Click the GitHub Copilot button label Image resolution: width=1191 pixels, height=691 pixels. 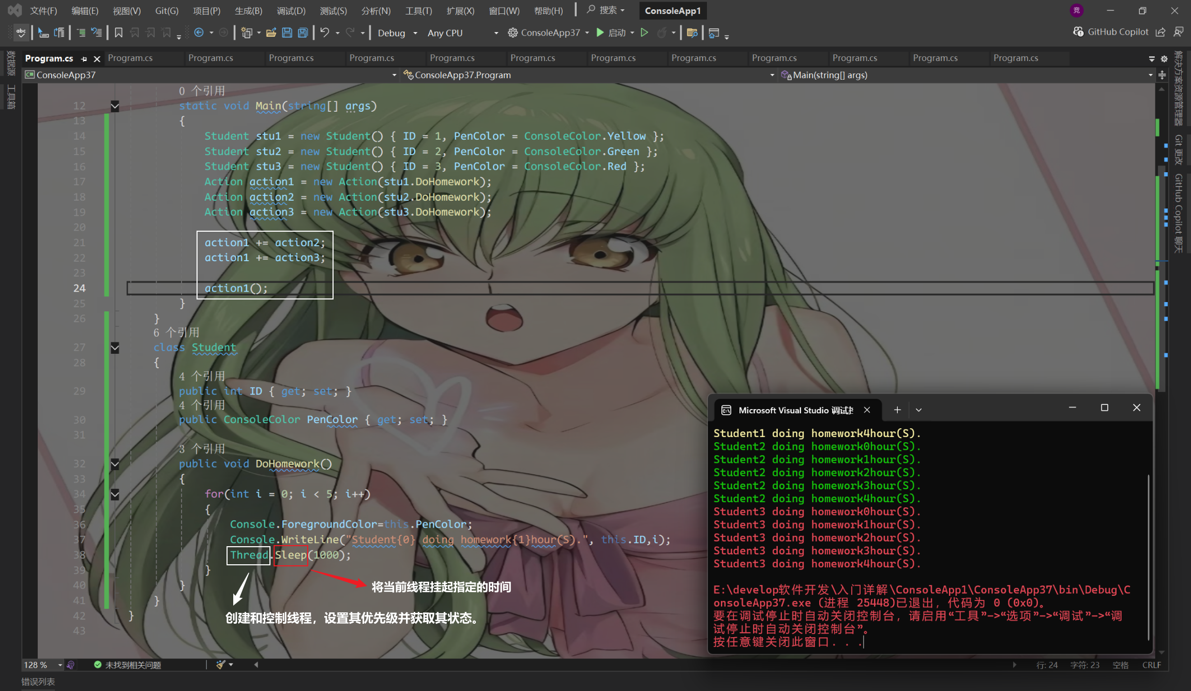point(1118,32)
